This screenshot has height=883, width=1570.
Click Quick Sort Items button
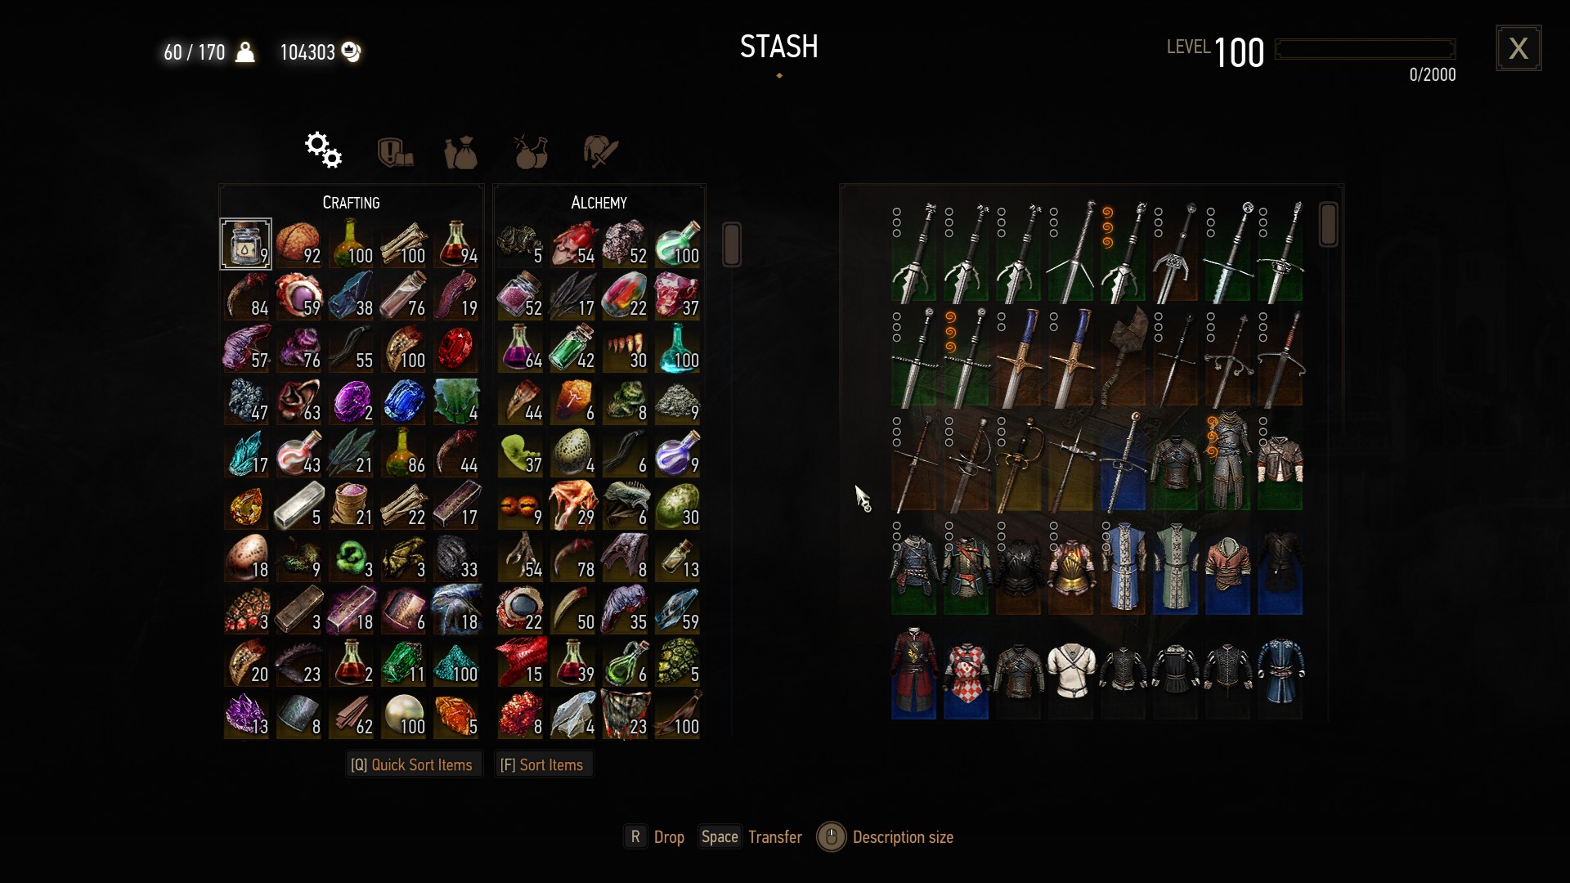point(412,764)
